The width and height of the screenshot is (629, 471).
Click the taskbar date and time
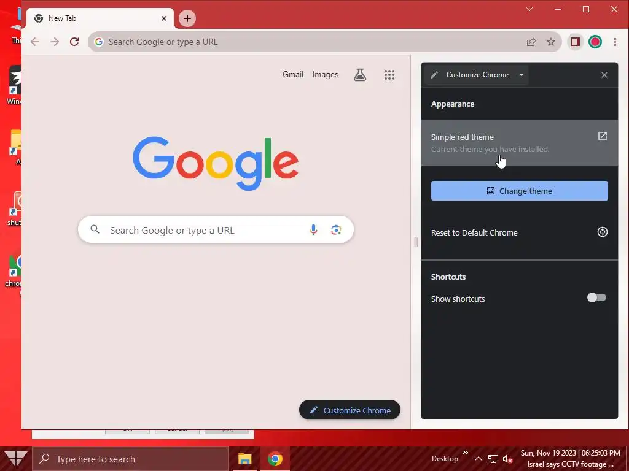click(x=571, y=453)
